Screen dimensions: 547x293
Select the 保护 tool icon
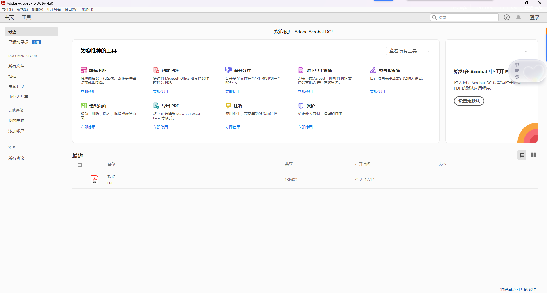[x=301, y=106]
